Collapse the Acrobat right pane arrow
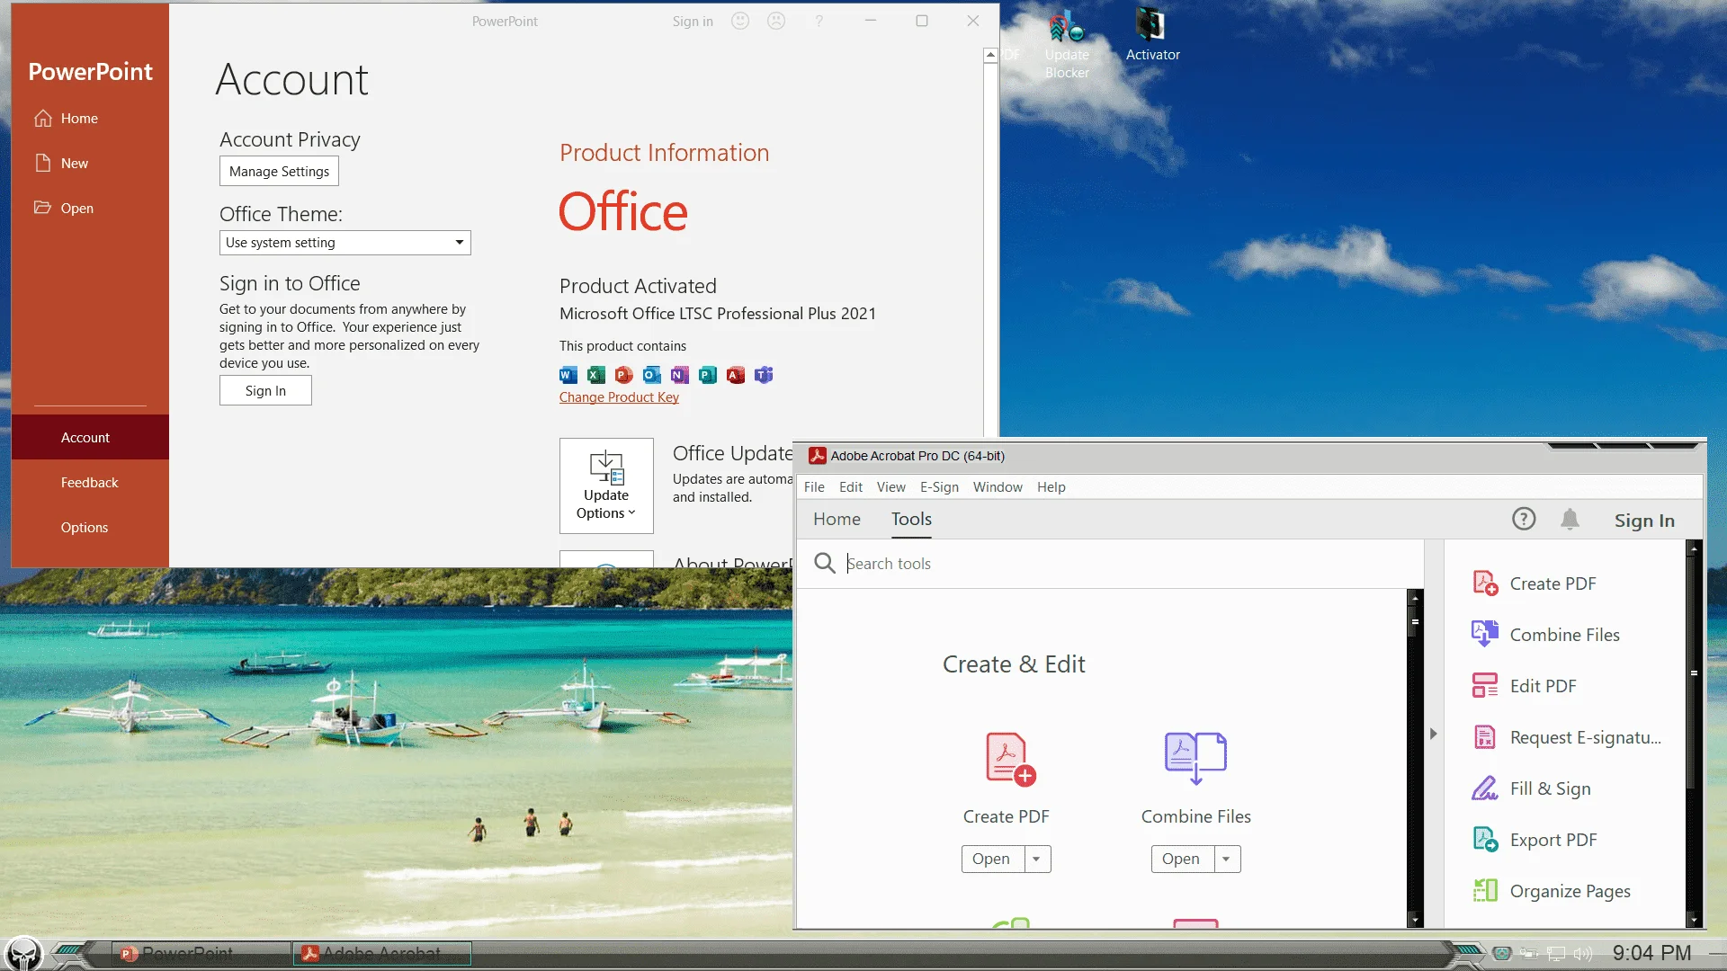Viewport: 1727px width, 971px height. [1434, 734]
